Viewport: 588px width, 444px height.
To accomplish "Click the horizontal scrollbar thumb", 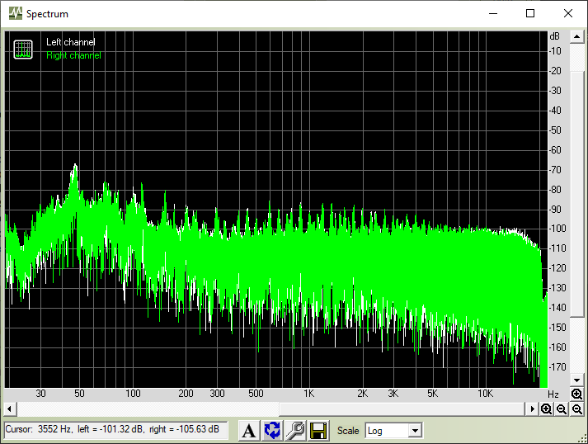I will pyautogui.click(x=148, y=409).
